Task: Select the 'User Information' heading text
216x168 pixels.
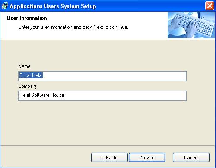Action: click(27, 18)
